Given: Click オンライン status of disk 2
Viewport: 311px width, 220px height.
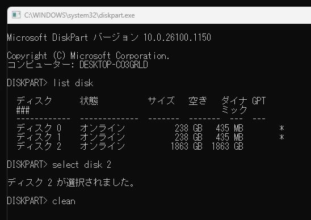Looking at the screenshot, I should (x=102, y=146).
